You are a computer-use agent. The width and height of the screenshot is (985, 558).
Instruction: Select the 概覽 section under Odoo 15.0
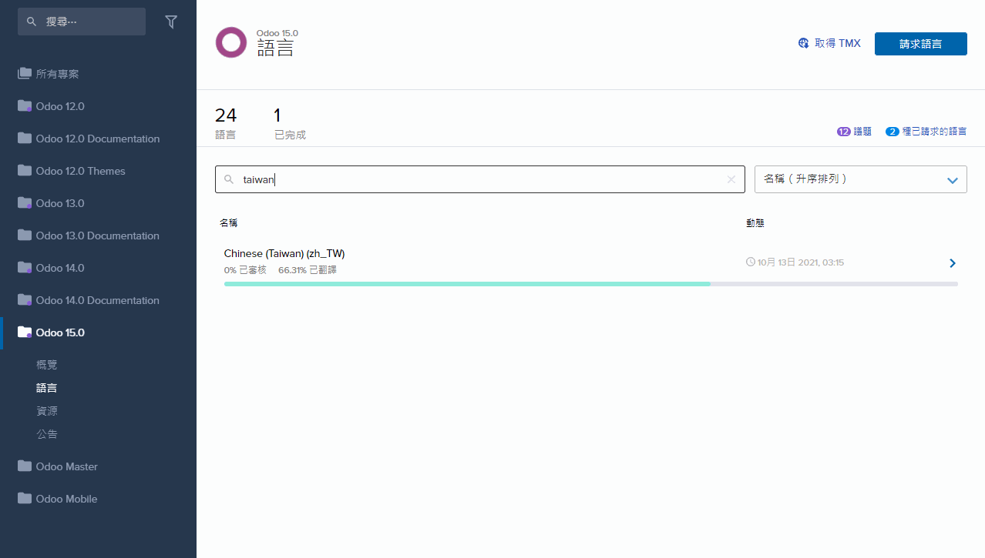click(46, 364)
